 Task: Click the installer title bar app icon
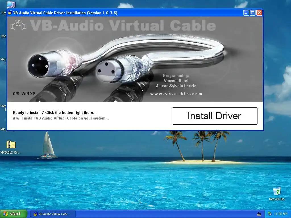pyautogui.click(x=10, y=12)
